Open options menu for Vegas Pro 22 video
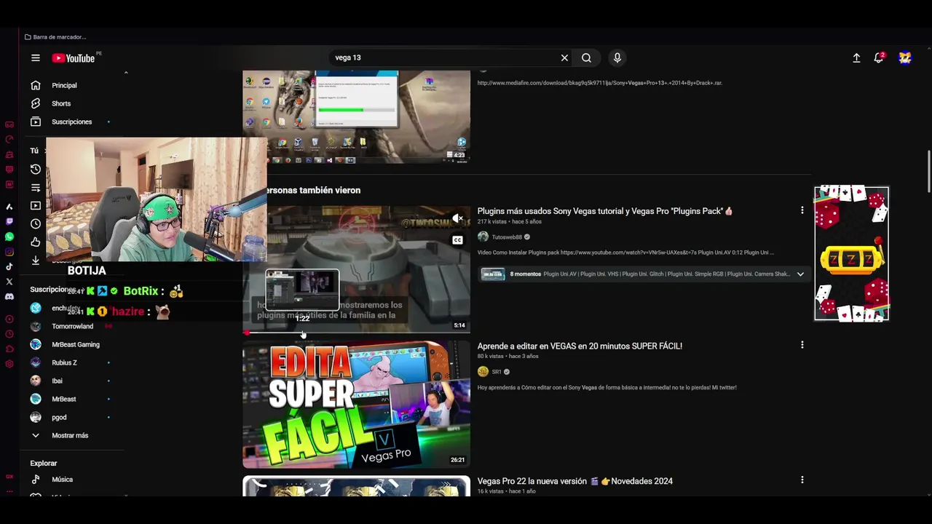Viewport: 932px width, 524px height. [x=802, y=480]
